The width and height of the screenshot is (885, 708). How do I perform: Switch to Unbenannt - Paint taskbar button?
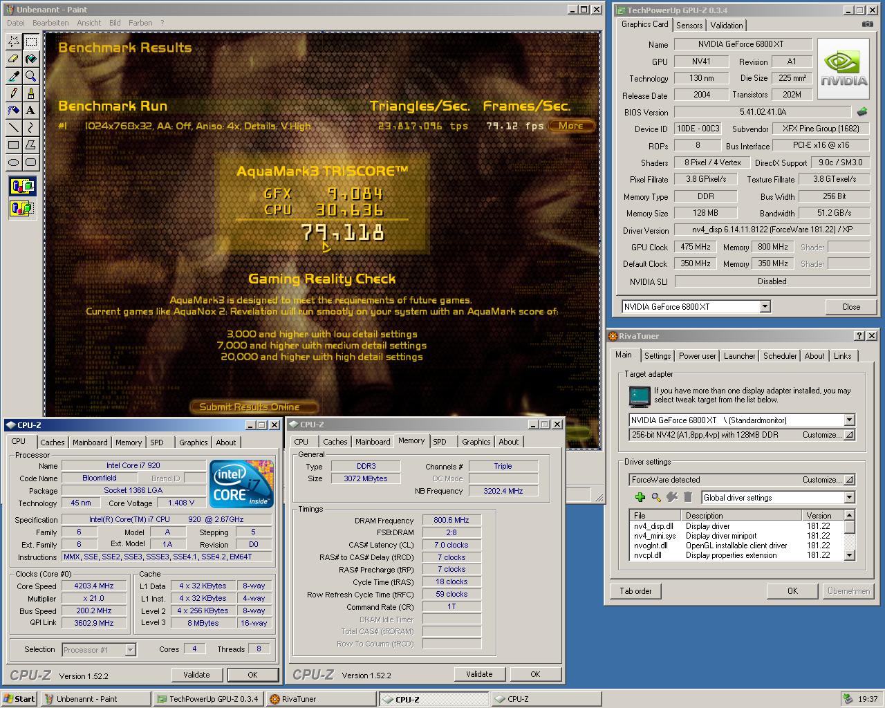[95, 699]
